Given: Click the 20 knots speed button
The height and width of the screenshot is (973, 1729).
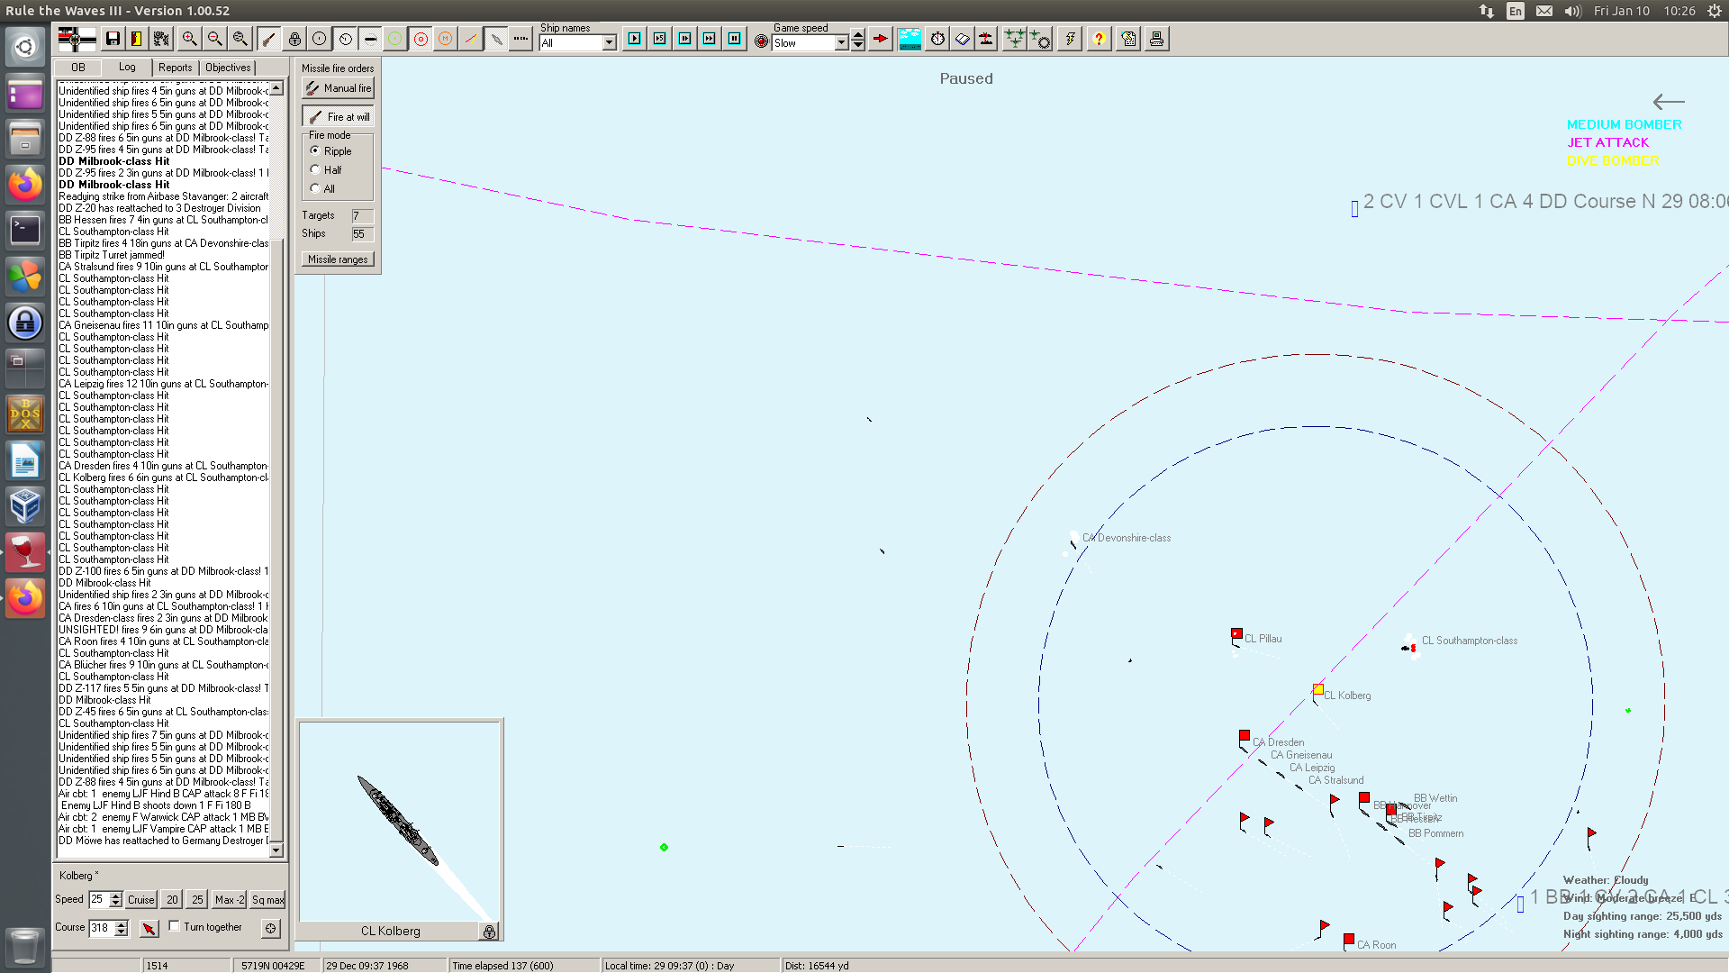Looking at the screenshot, I should [172, 900].
